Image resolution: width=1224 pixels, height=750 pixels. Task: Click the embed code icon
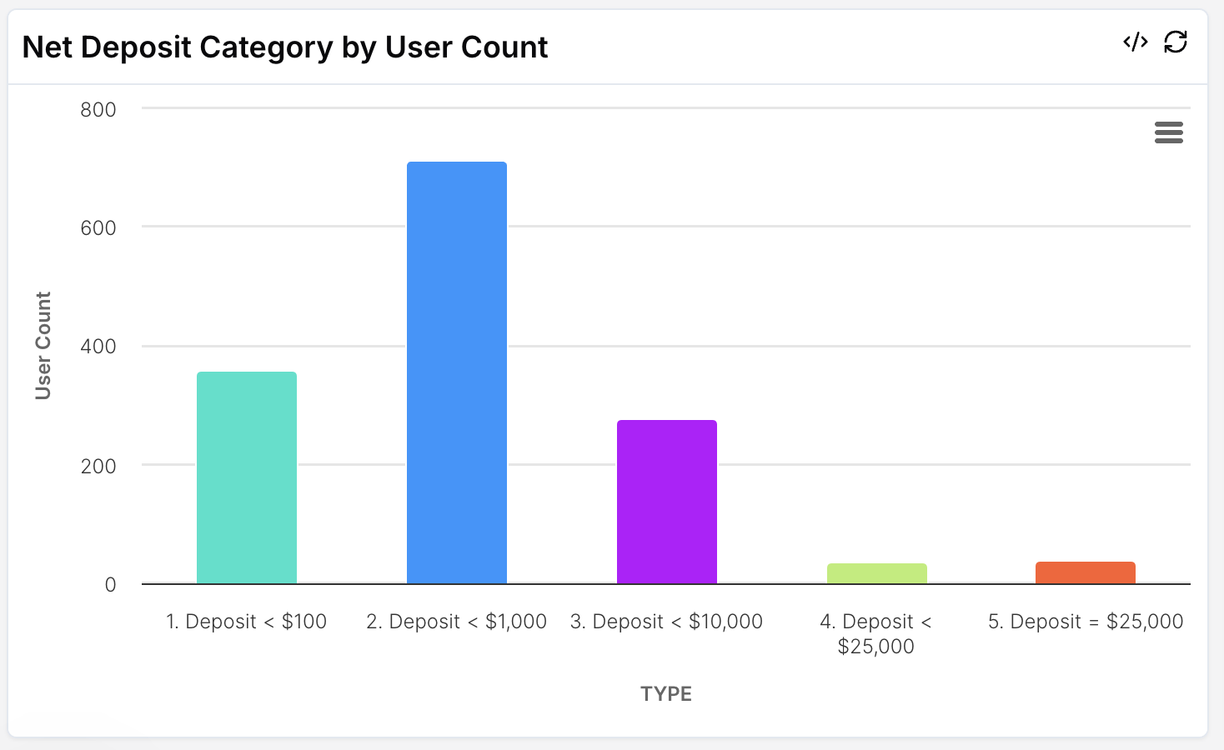click(x=1136, y=42)
